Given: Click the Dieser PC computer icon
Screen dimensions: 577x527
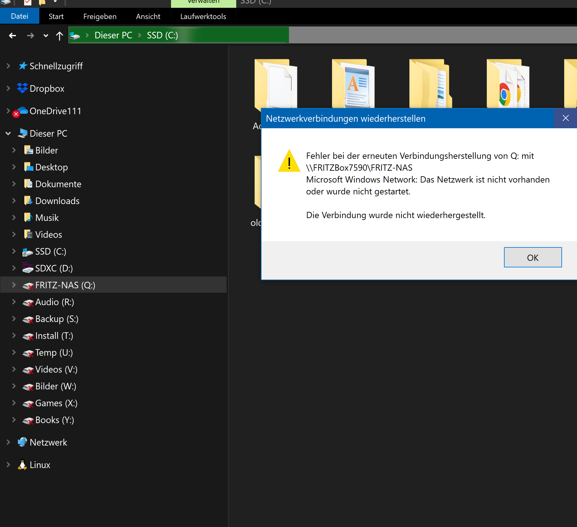Looking at the screenshot, I should point(22,133).
